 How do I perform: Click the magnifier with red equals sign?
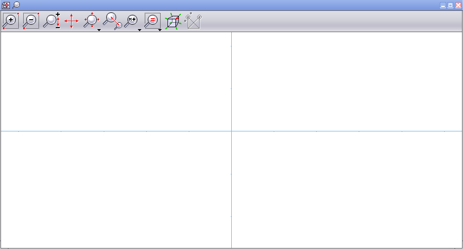(152, 21)
